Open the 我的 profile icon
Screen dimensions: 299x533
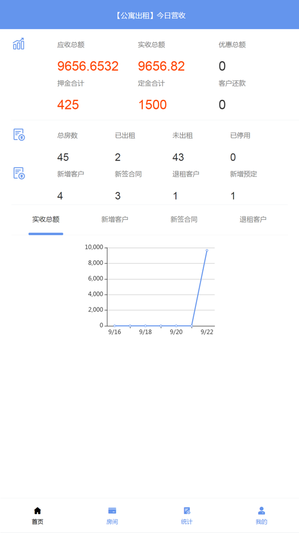coord(261,511)
